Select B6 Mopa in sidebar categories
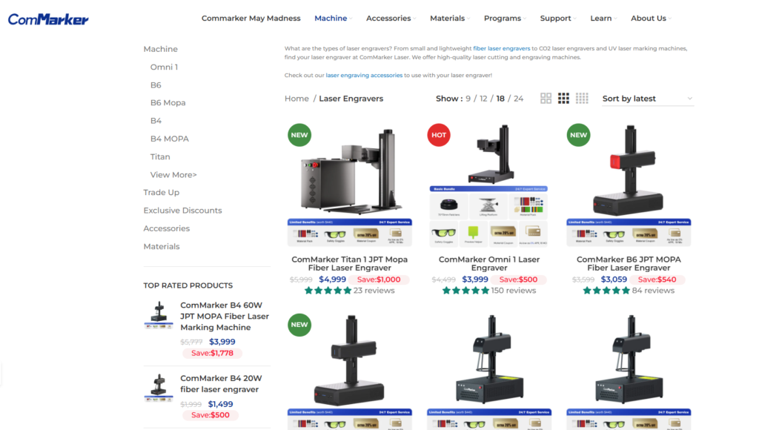Viewport: 759px width, 430px height. (x=168, y=102)
